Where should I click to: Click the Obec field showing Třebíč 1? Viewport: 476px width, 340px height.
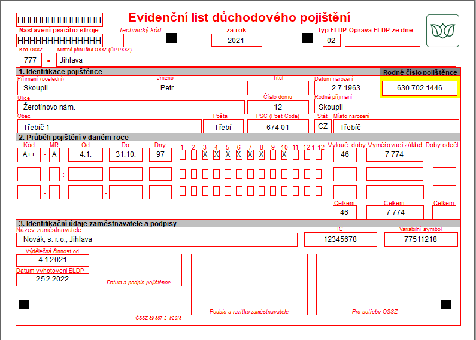click(110, 126)
